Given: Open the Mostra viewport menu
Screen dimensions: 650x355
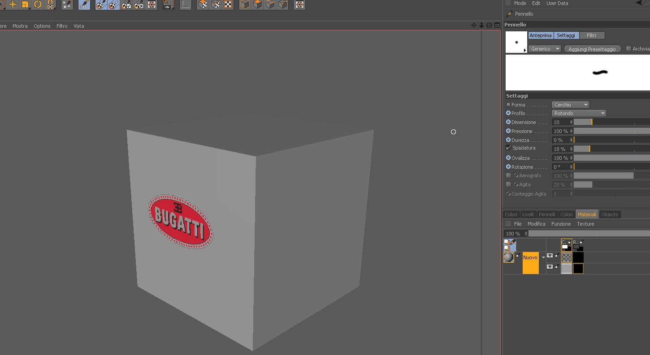Looking at the screenshot, I should [x=20, y=26].
